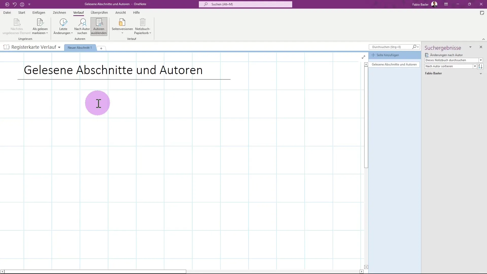Expand Letzte Änderungen dropdown arrow
Screen dimensions: 487x274
point(72,33)
